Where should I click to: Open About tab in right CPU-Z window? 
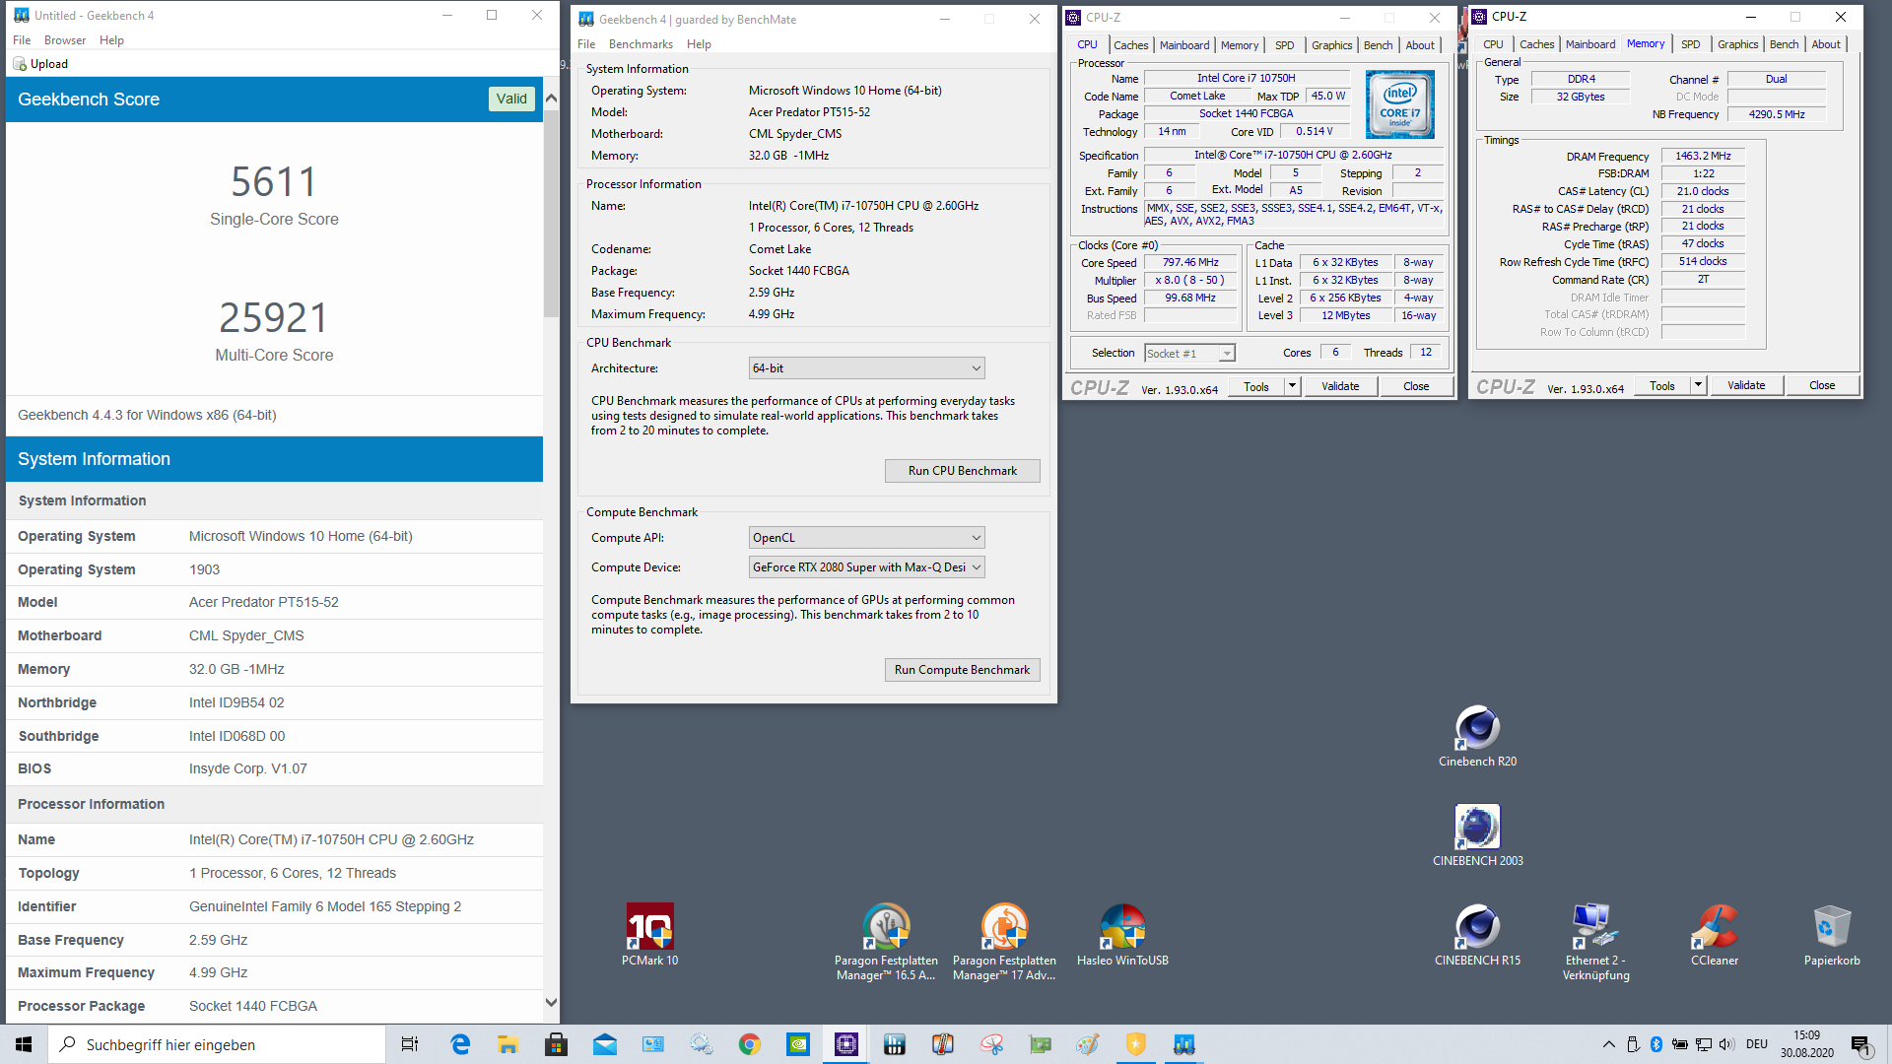coord(1826,44)
